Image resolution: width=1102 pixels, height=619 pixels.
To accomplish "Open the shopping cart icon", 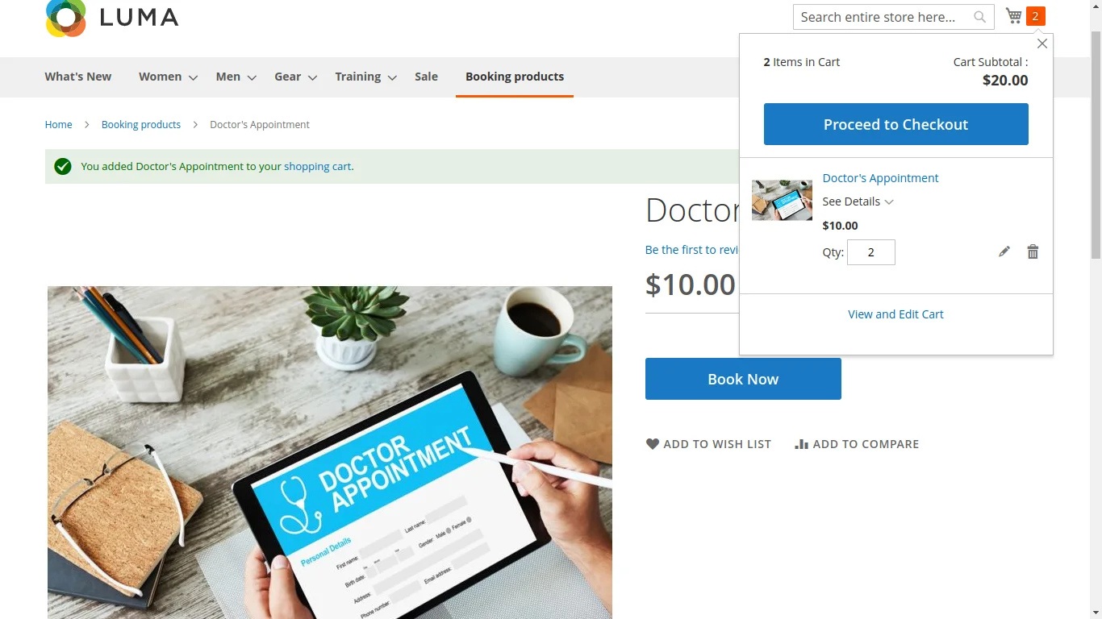I will pos(1014,16).
